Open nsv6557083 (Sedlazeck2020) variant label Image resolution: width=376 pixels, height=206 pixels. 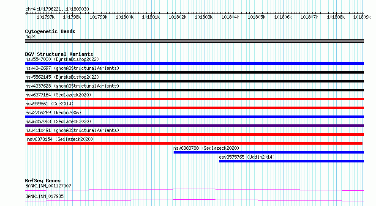point(58,121)
